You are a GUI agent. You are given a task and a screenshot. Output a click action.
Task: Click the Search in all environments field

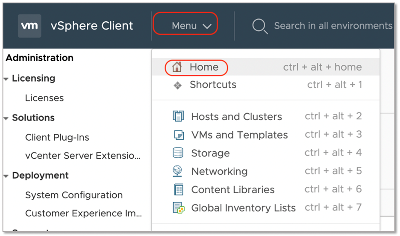[333, 26]
